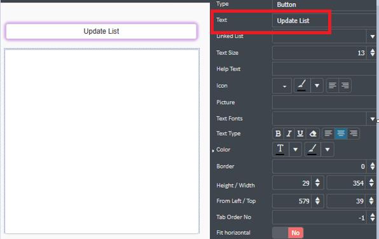Viewport: 379px width, 239px height.
Task: Open the Text Fonts dropdown
Action: point(372,119)
